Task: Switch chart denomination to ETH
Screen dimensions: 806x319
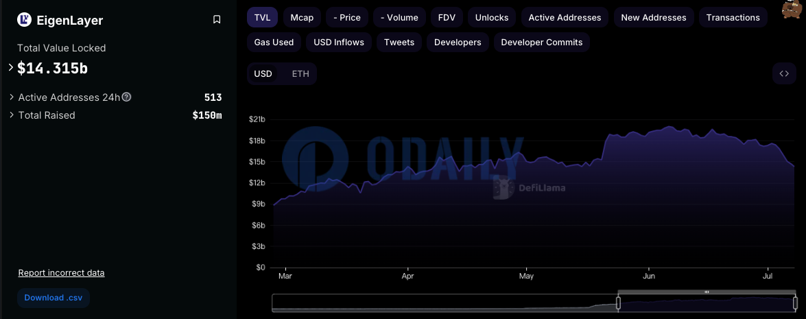Action: (x=300, y=73)
